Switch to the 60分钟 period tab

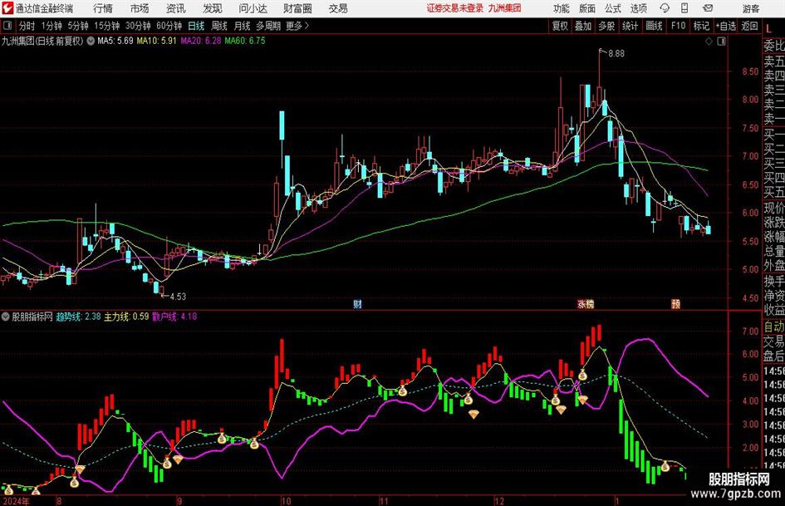pos(169,26)
